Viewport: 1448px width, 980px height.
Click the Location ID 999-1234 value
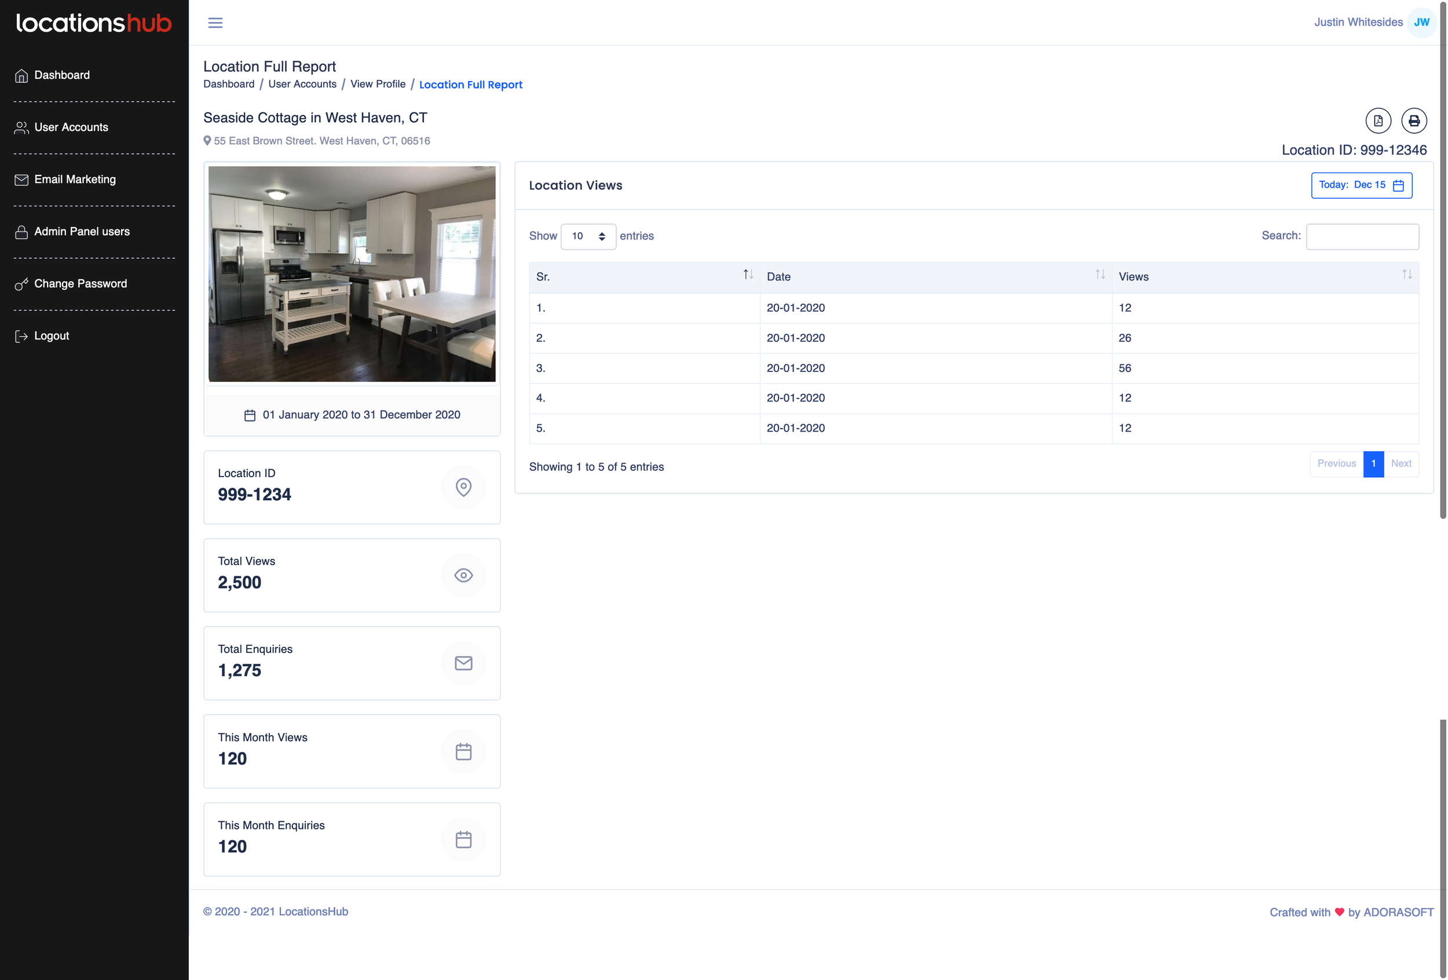[254, 495]
